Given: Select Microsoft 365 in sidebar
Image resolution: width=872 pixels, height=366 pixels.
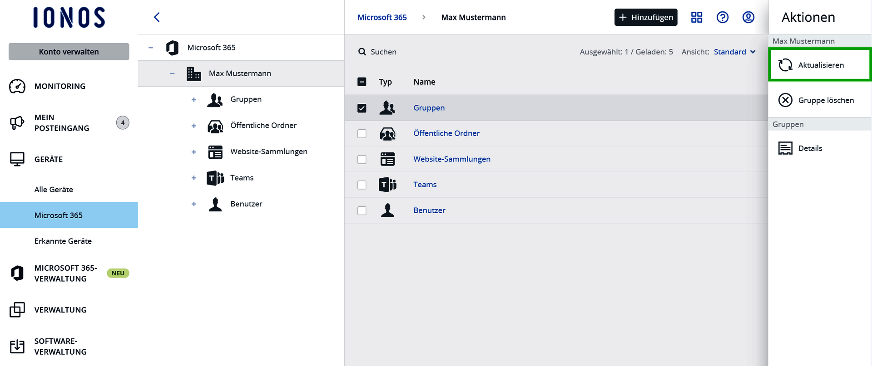Looking at the screenshot, I should click(x=69, y=215).
